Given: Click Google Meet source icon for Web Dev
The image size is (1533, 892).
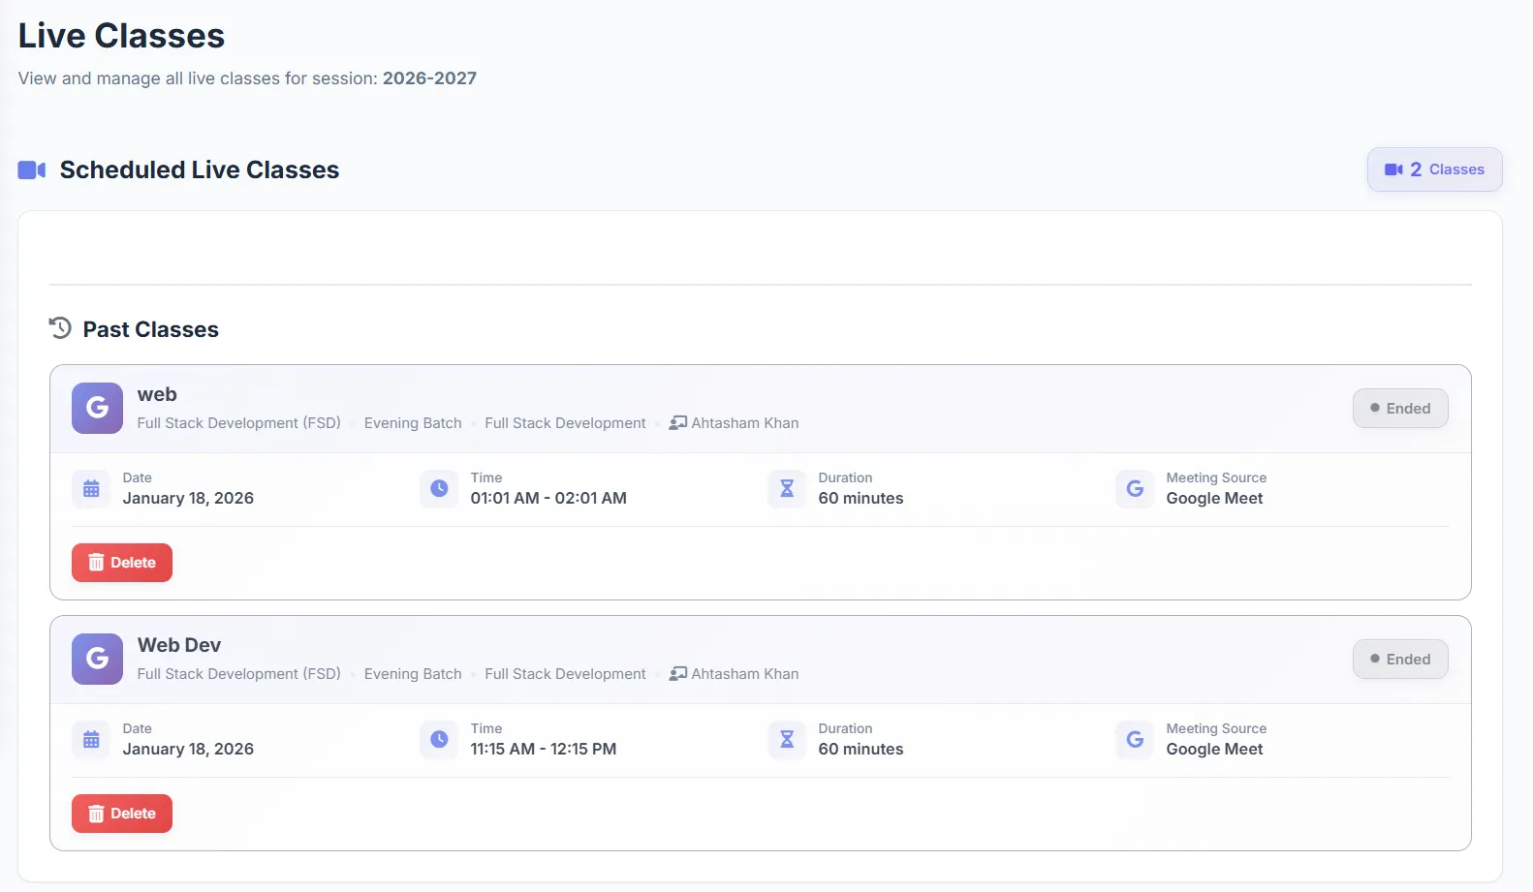Looking at the screenshot, I should click(x=1134, y=740).
